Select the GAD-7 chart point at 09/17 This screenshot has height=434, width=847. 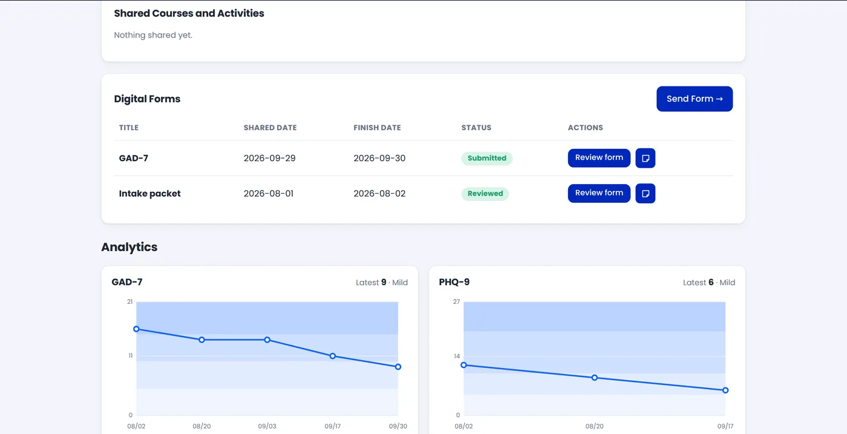point(333,356)
